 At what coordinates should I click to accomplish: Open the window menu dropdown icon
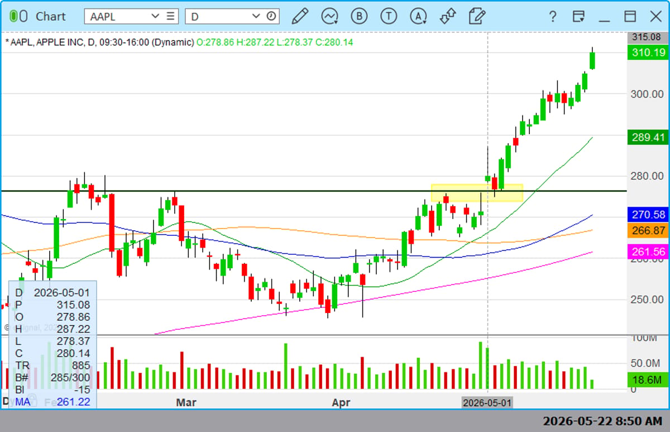pyautogui.click(x=578, y=16)
